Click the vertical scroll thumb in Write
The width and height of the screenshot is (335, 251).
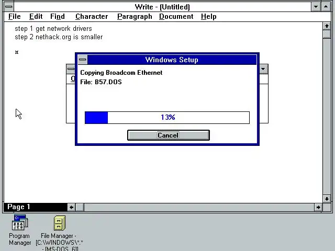[x=327, y=35]
